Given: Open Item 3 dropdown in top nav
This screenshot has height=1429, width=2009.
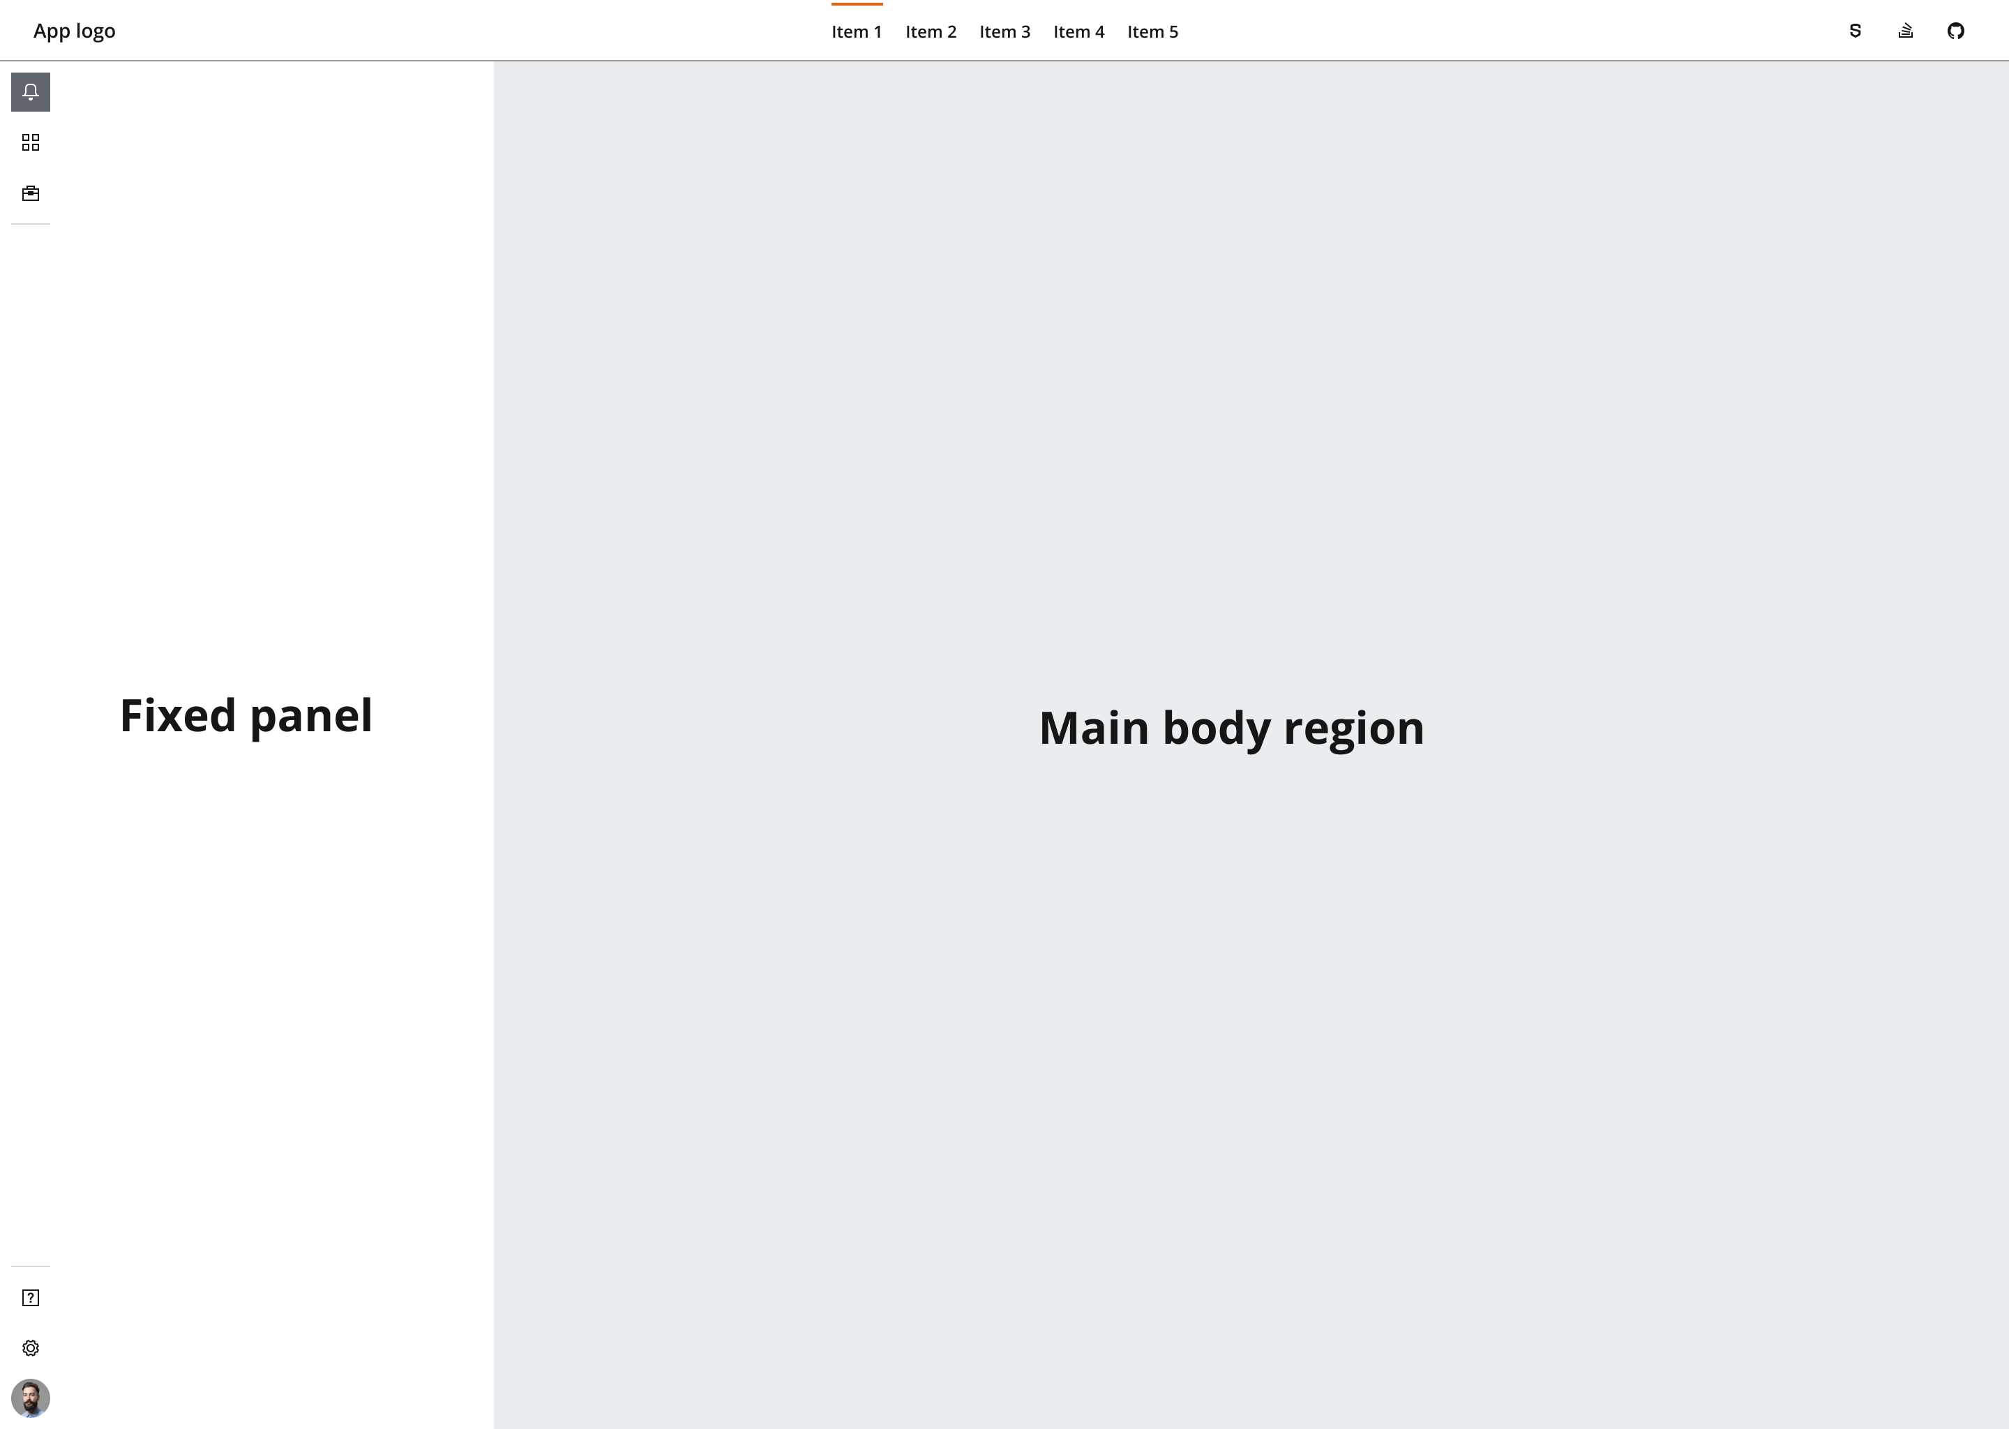Looking at the screenshot, I should [1004, 31].
